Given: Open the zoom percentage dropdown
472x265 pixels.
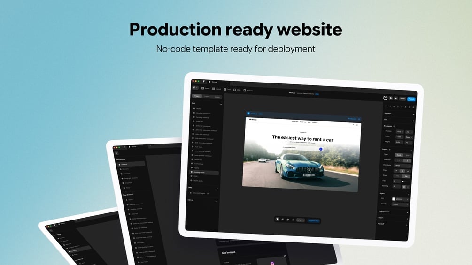Looking at the screenshot, I should point(300,220).
